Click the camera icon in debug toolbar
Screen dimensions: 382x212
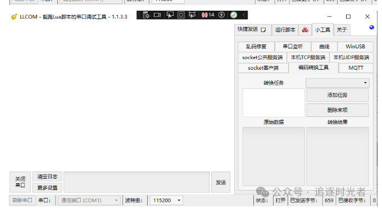click(x=157, y=15)
